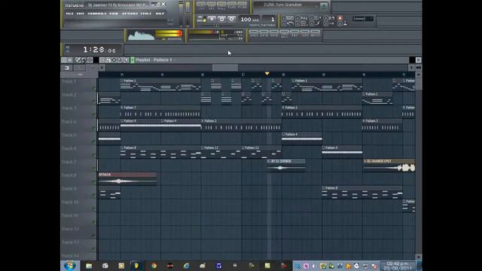The width and height of the screenshot is (482, 271).
Task: Open Windows Media Player from the taskbar
Action: (121, 266)
